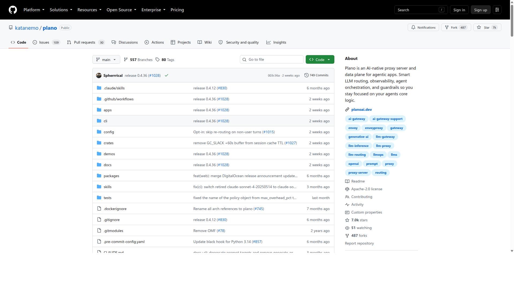Click the eye icon beside 51 watching
Viewport: 514px width, 289px height.
tap(347, 228)
